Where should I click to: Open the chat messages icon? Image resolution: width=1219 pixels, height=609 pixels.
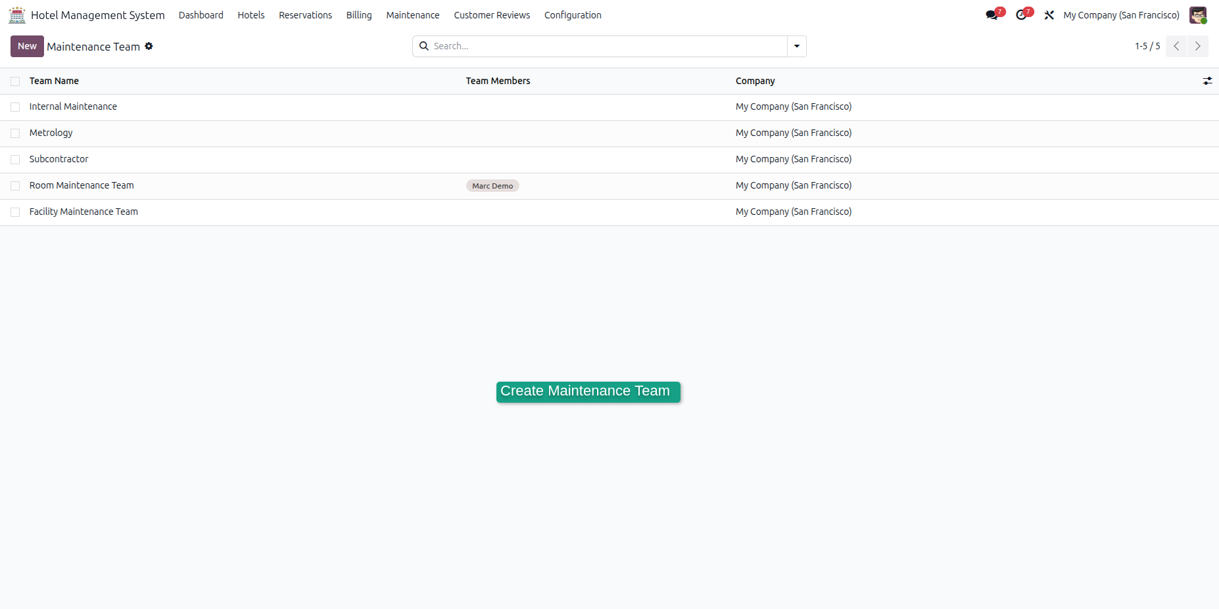click(992, 15)
